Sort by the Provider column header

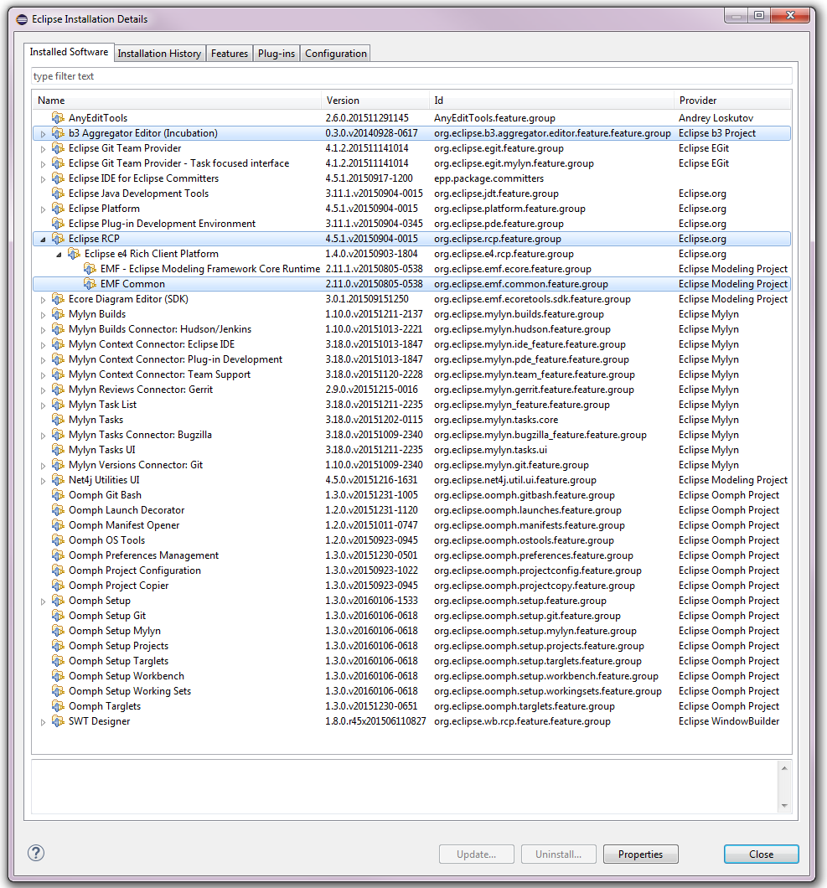(732, 101)
